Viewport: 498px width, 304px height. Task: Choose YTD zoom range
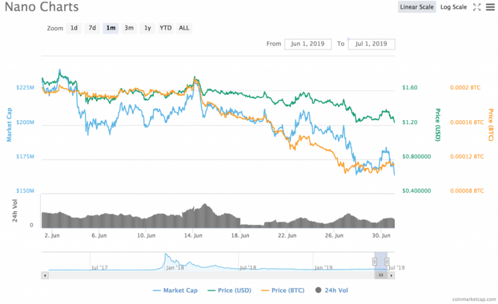(165, 28)
